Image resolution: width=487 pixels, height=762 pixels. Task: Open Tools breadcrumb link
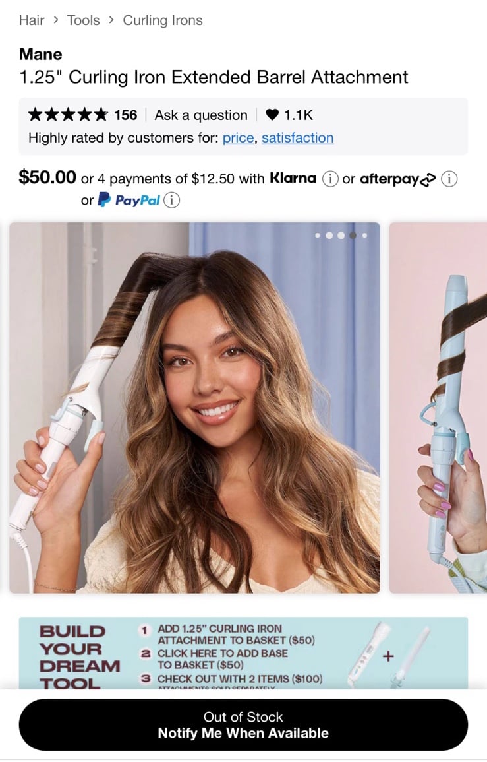click(83, 20)
